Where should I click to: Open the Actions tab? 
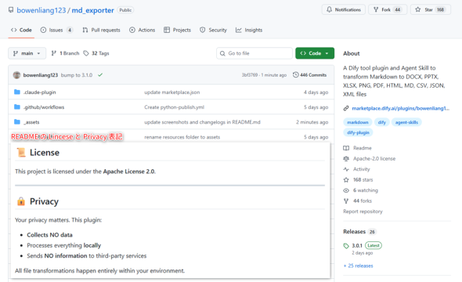143,30
